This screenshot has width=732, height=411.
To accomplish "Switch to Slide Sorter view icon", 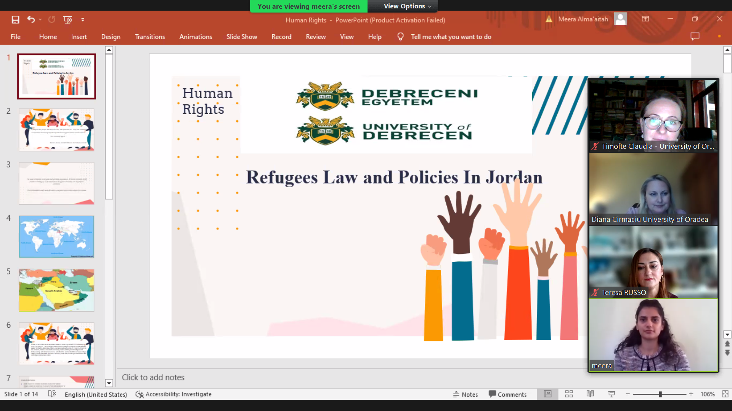I will pos(569,394).
